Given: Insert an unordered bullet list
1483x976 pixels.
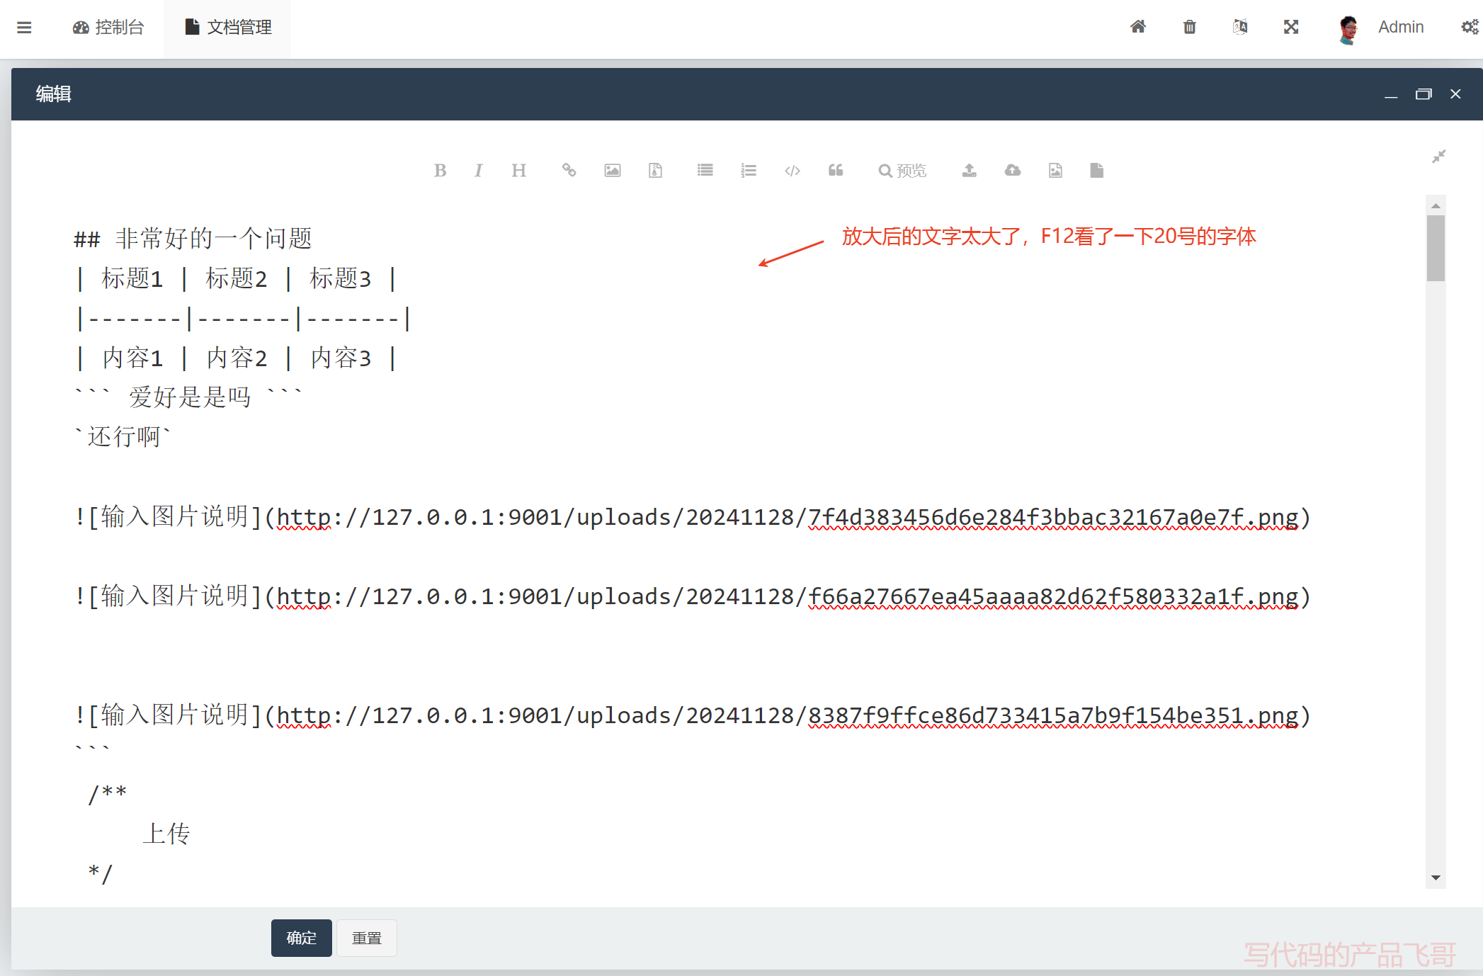Looking at the screenshot, I should click(705, 170).
